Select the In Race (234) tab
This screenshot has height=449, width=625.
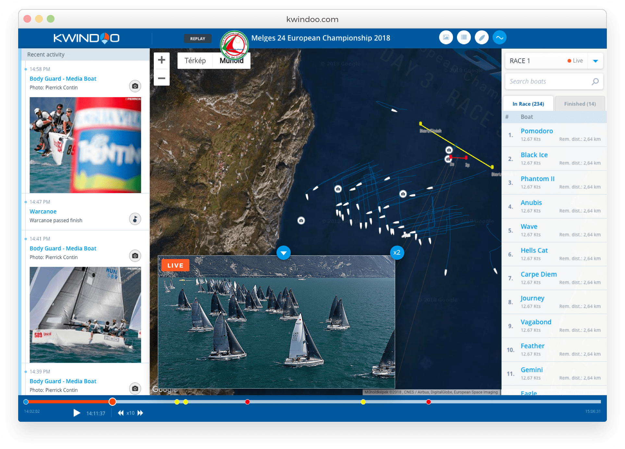pos(528,104)
